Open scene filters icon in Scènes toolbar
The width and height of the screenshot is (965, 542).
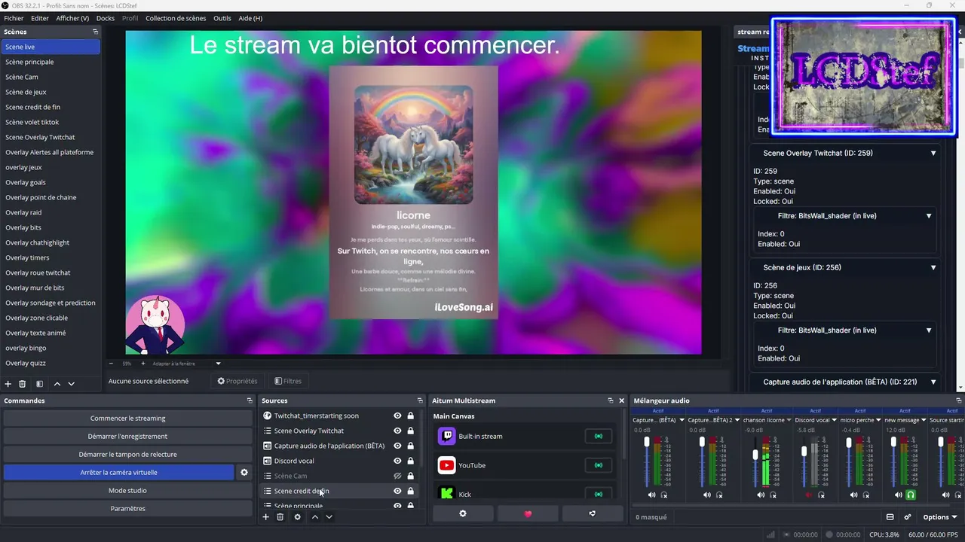pos(39,384)
